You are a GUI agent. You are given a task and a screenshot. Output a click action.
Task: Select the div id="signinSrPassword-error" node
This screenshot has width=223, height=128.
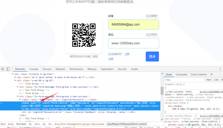[79, 112]
